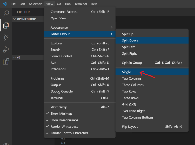195x145 pixels.
Task: Open the Search activity bar icon
Action: pos(6,13)
